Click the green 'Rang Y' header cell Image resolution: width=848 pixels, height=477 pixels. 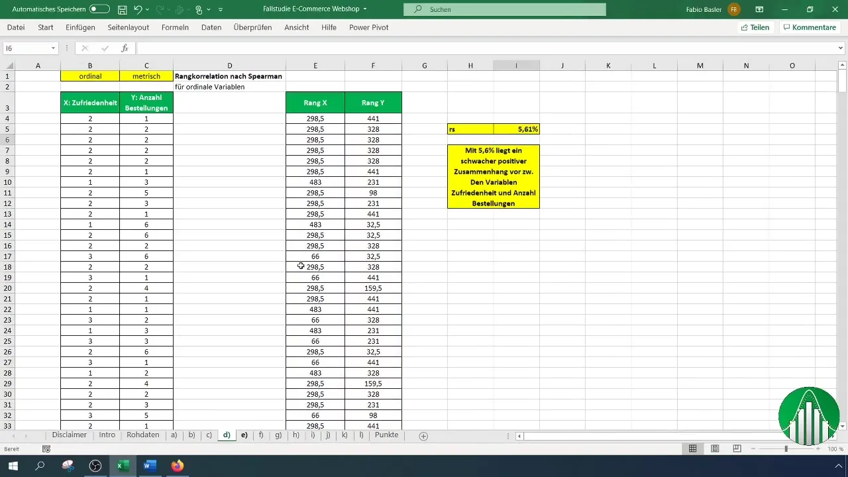[373, 103]
